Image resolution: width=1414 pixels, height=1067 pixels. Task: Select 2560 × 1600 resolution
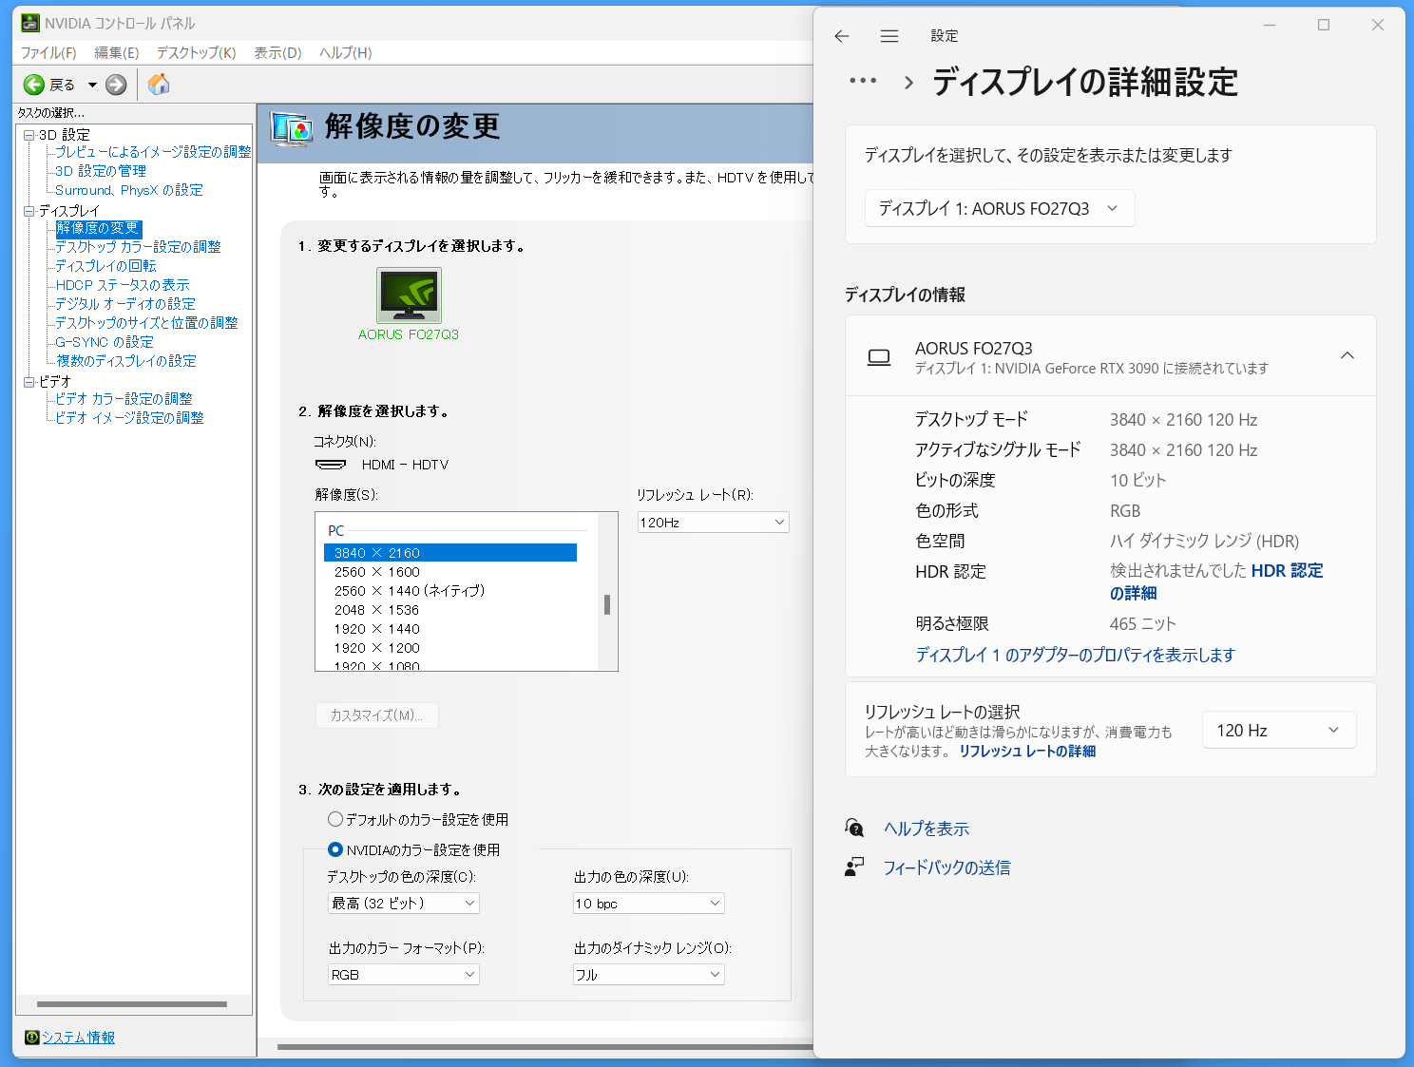(376, 572)
